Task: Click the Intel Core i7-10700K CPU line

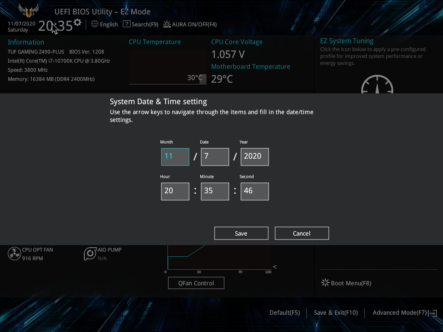Action: point(59,61)
